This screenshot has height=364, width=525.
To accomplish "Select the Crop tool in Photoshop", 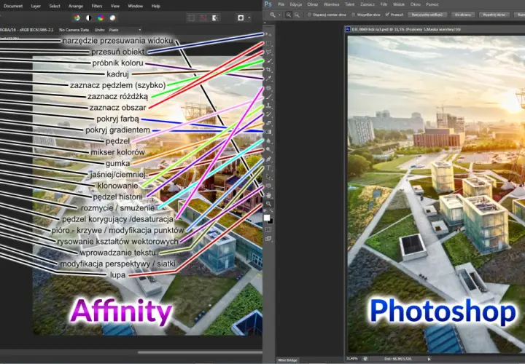I will pyautogui.click(x=268, y=70).
